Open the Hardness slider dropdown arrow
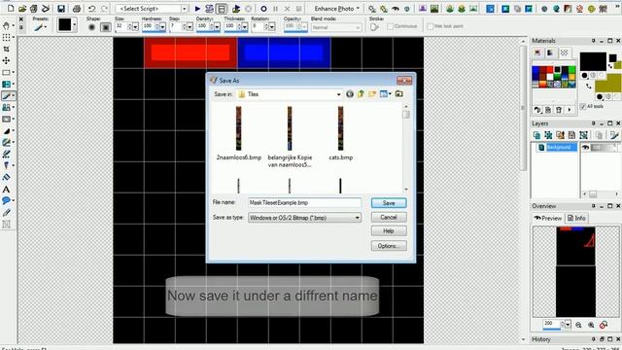622x350 pixels. [162, 26]
